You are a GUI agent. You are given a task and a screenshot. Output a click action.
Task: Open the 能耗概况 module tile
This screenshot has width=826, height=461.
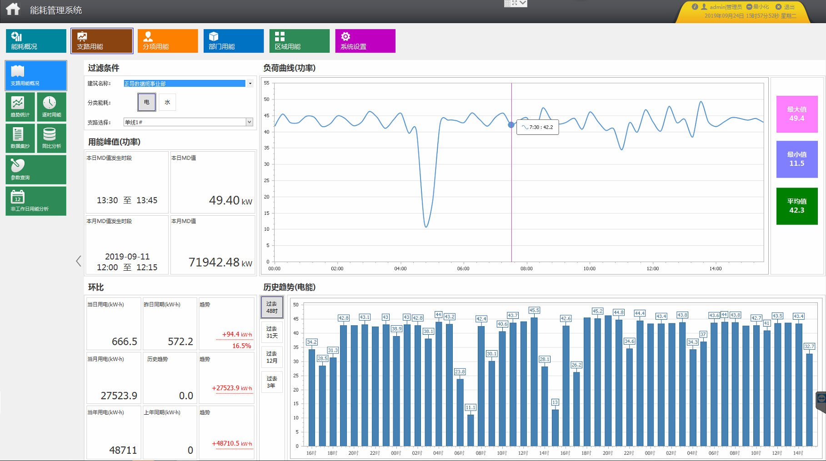tap(36, 41)
